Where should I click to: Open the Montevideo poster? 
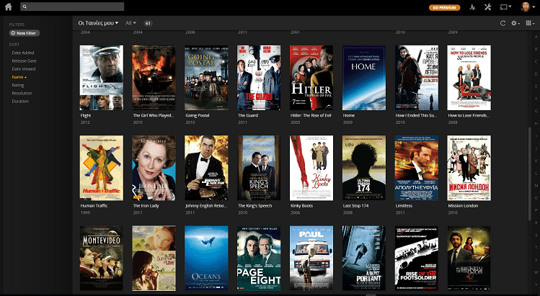101,258
